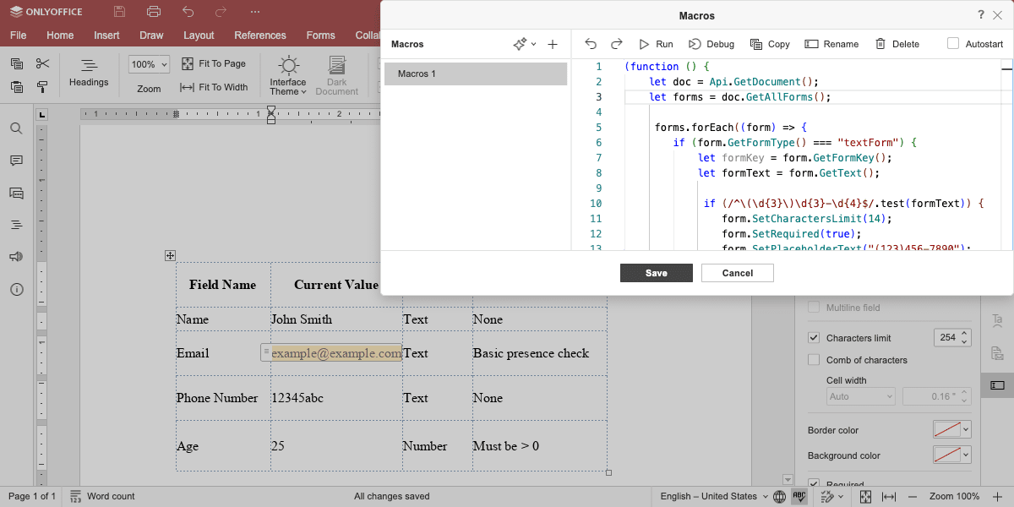Screen dimensions: 1014x507
Task: Open English – United States language selector
Action: point(714,496)
